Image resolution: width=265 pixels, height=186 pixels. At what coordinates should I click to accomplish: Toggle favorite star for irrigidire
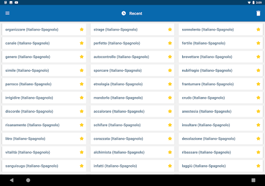[82, 98]
